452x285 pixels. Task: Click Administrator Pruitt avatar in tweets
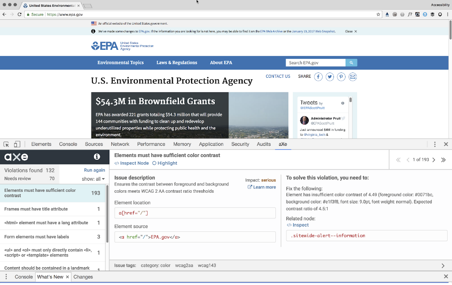[304, 120]
